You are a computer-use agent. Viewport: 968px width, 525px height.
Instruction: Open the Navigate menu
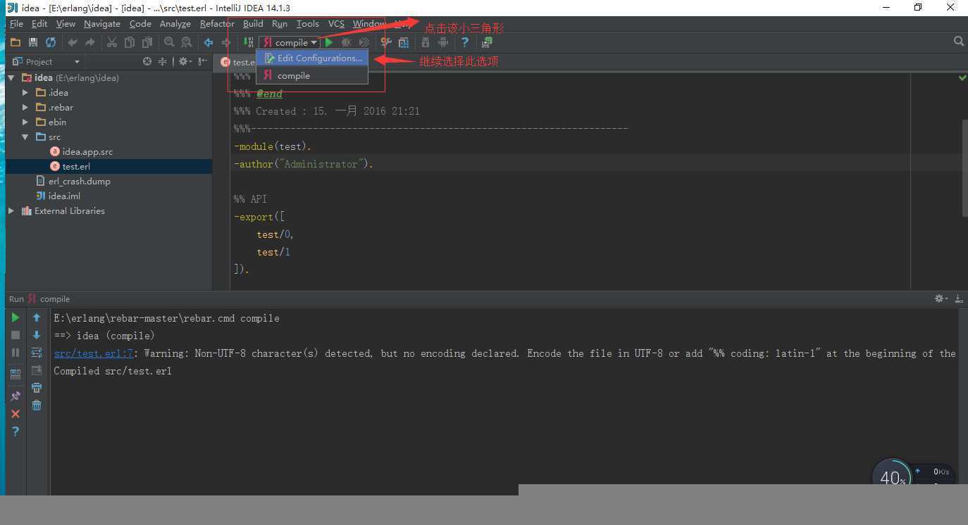[x=102, y=23]
